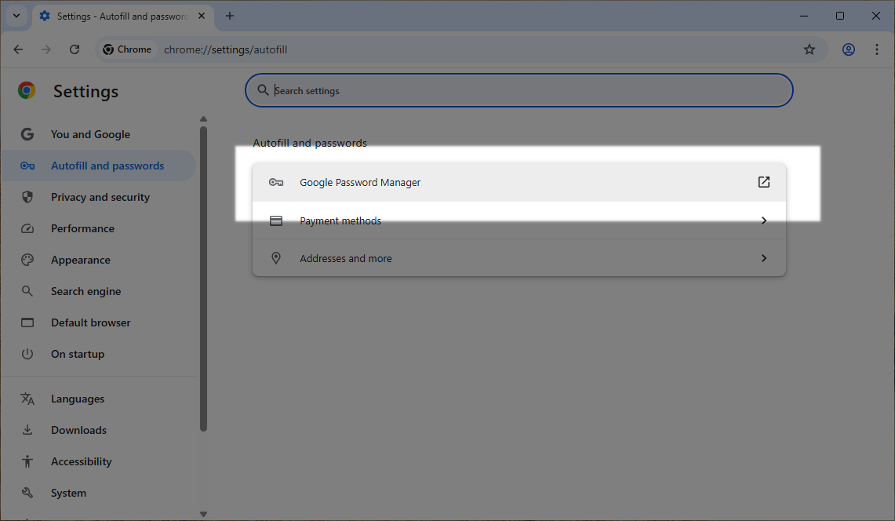
Task: Bookmark this page with the star icon
Action: click(810, 49)
